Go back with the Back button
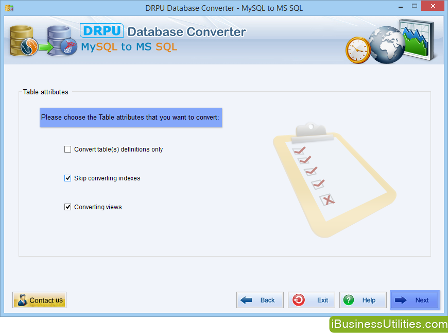The image size is (448, 335). [260, 300]
